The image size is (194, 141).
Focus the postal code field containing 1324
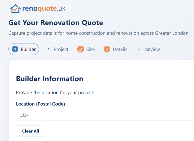coord(106,115)
